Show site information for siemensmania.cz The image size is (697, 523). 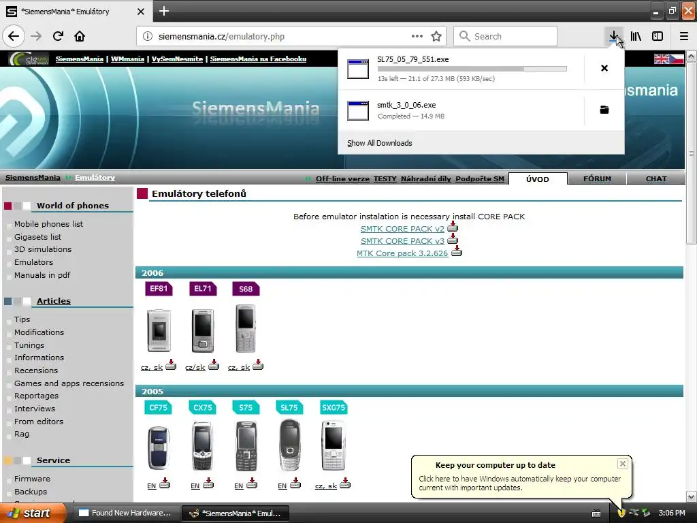point(148,37)
